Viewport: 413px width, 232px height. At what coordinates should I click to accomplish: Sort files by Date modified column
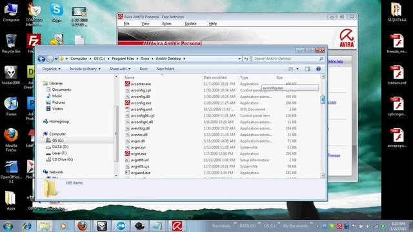click(x=215, y=77)
